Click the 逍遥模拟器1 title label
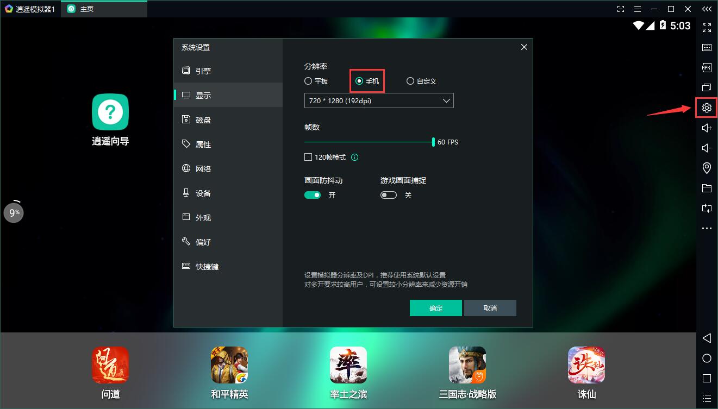The image size is (718, 409). pos(35,9)
